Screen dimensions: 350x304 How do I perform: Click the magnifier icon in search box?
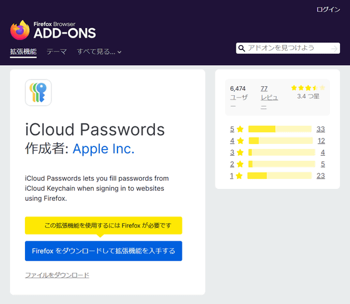(241, 48)
